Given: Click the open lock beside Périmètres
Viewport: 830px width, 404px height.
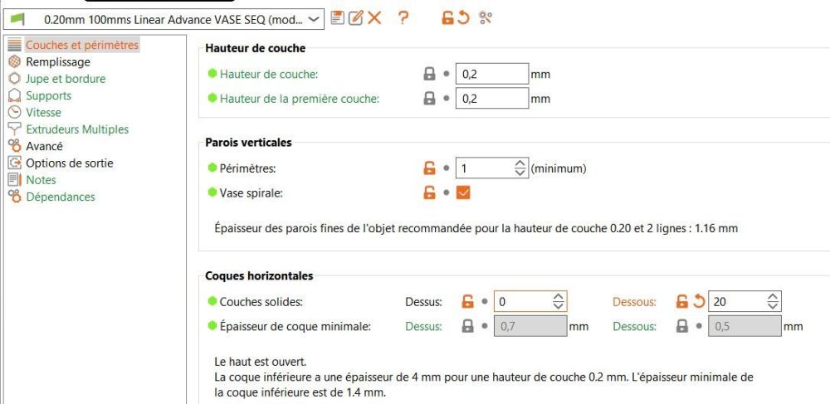Looking at the screenshot, I should [429, 168].
